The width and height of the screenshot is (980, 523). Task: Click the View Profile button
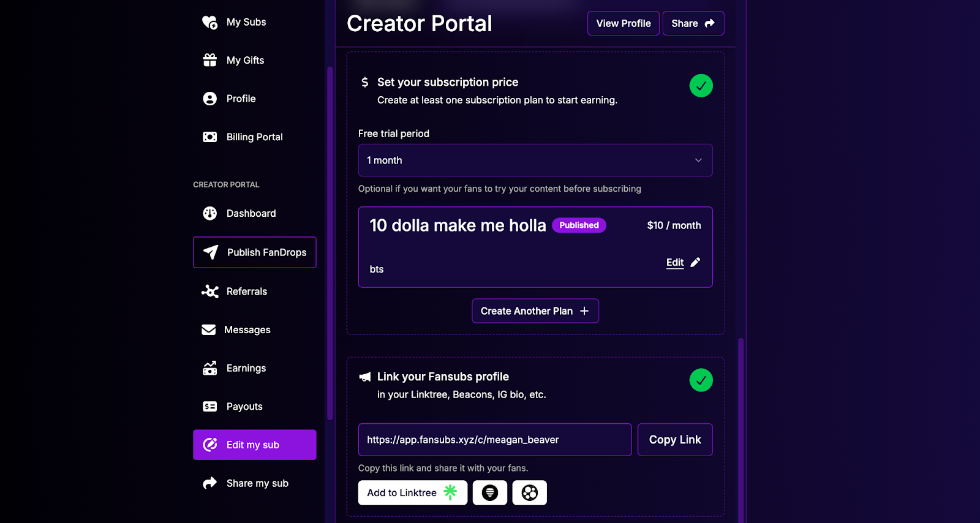click(x=623, y=23)
